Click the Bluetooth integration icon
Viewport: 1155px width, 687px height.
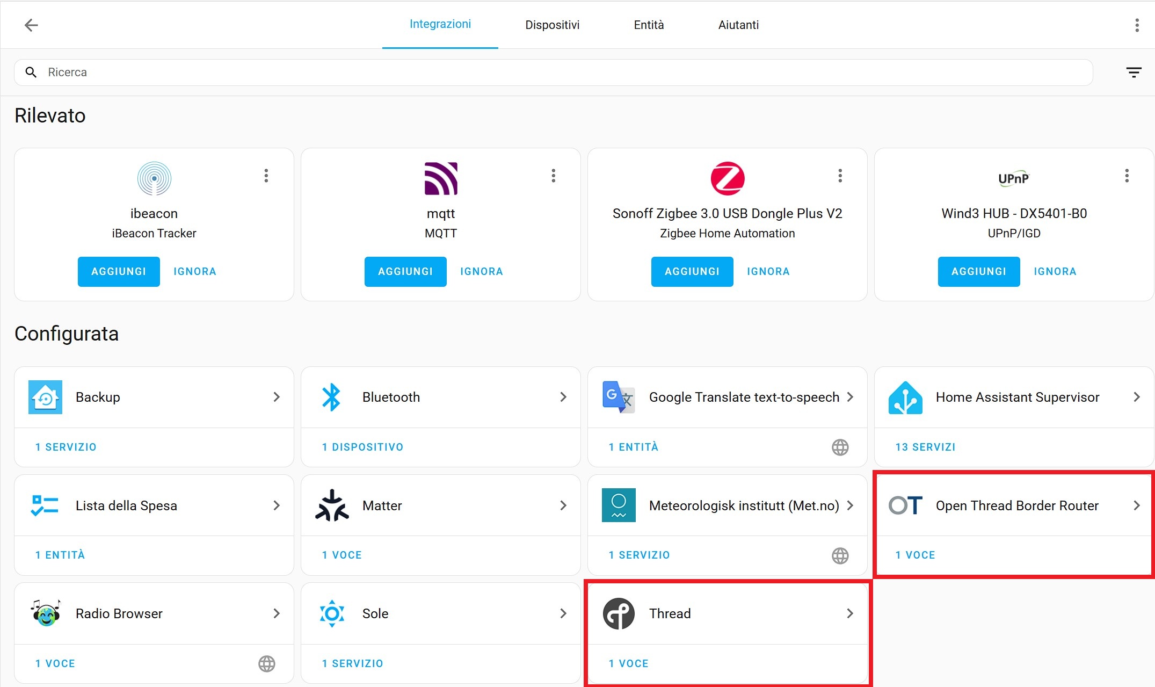pyautogui.click(x=332, y=397)
